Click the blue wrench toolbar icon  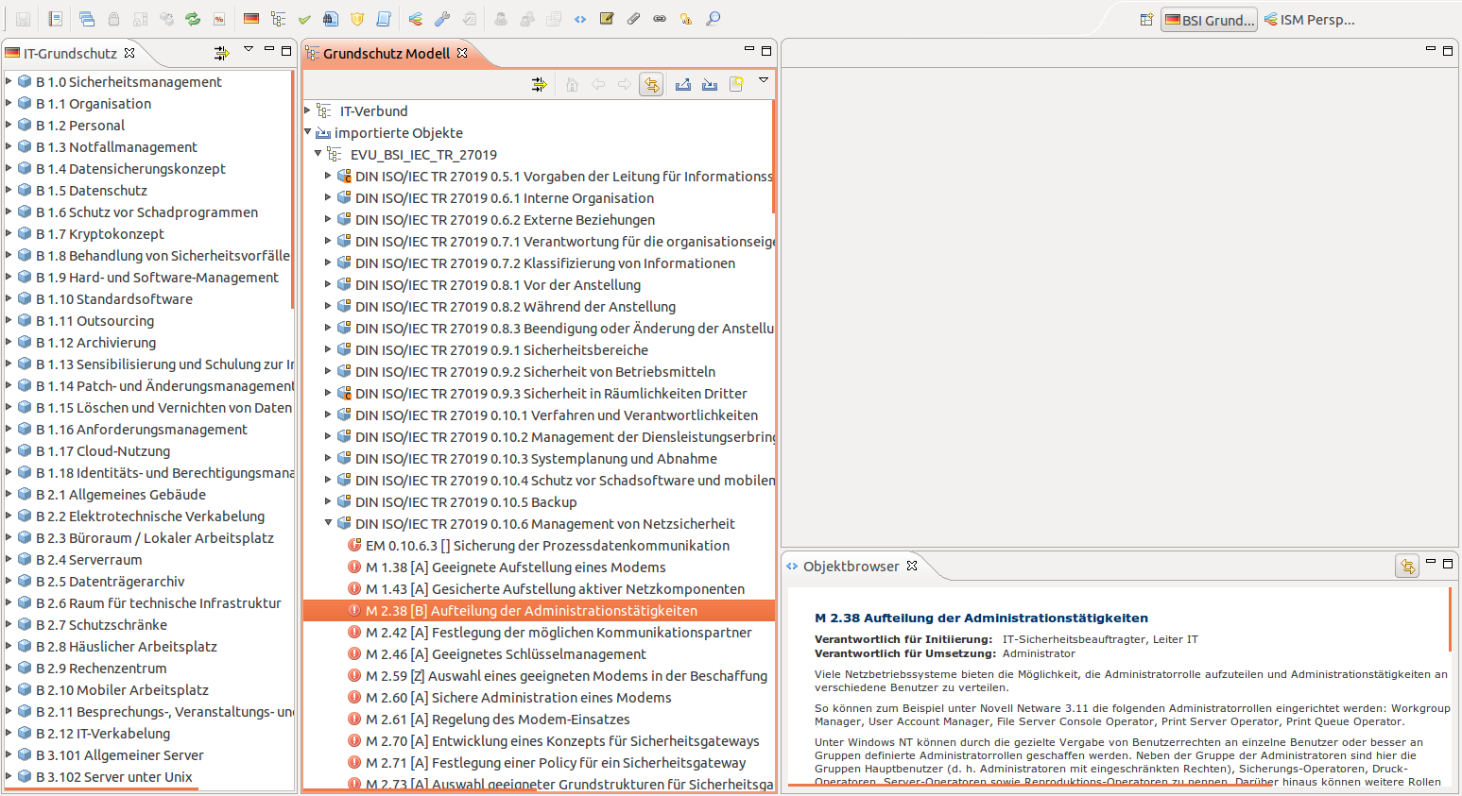click(442, 19)
